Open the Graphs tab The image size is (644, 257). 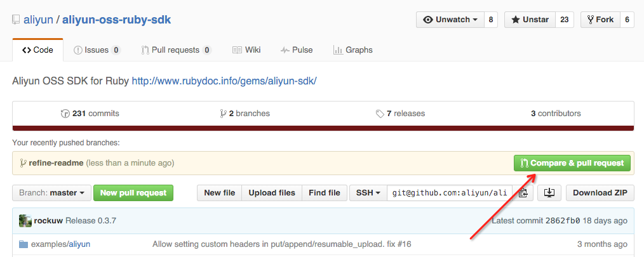click(x=352, y=49)
